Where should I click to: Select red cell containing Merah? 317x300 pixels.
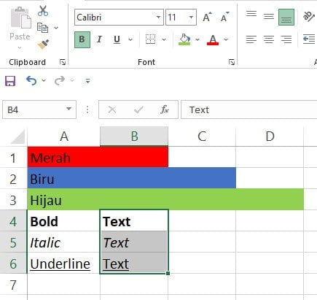[x=64, y=157]
